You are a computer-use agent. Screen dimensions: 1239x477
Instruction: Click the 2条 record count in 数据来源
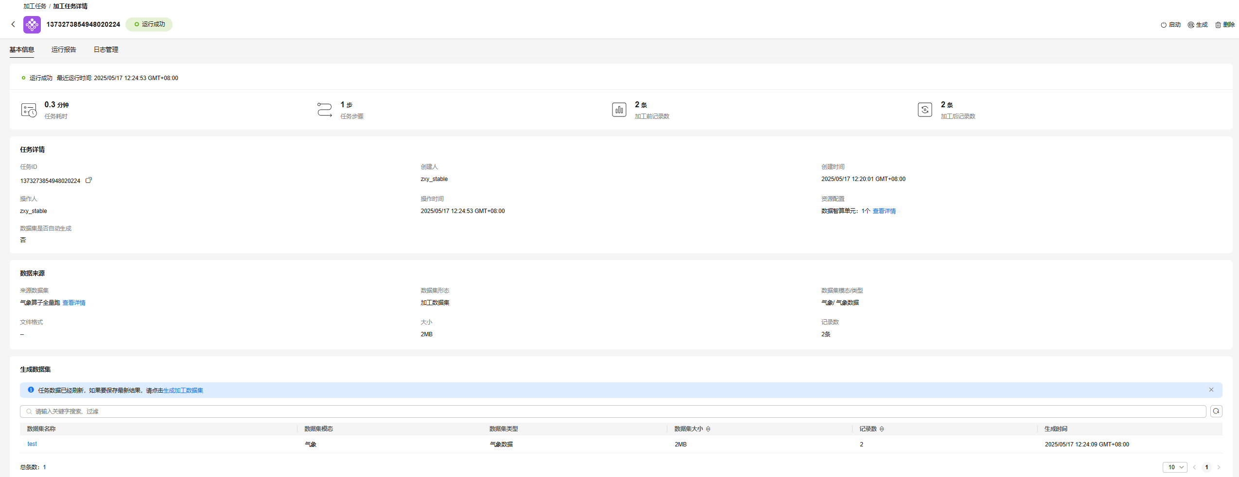pos(826,334)
